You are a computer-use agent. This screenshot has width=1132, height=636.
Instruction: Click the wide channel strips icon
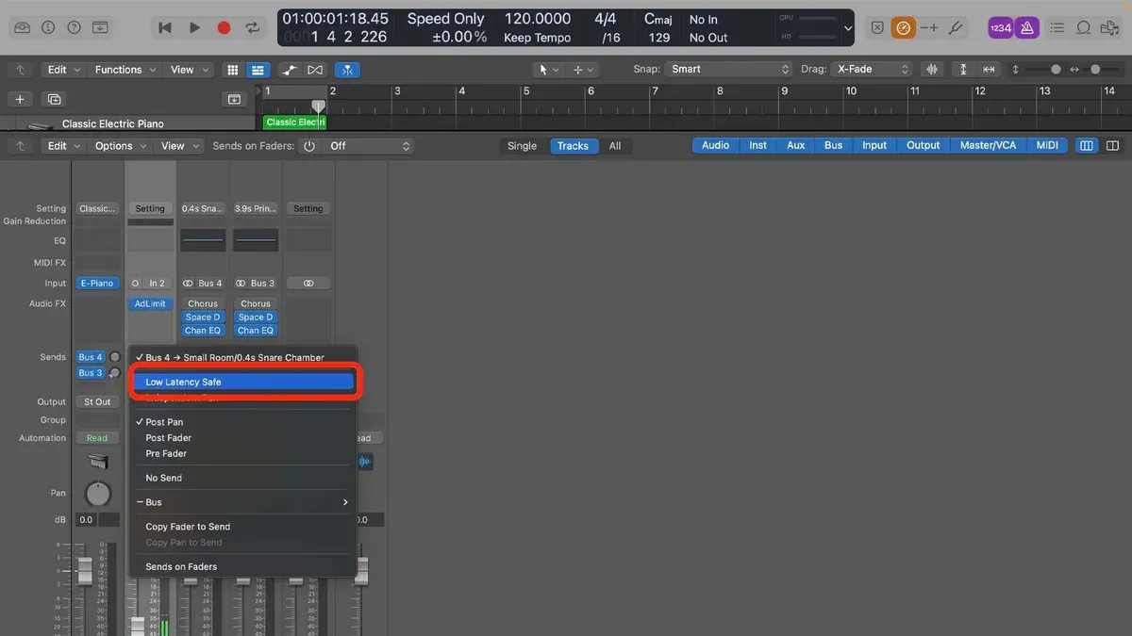pos(1112,146)
